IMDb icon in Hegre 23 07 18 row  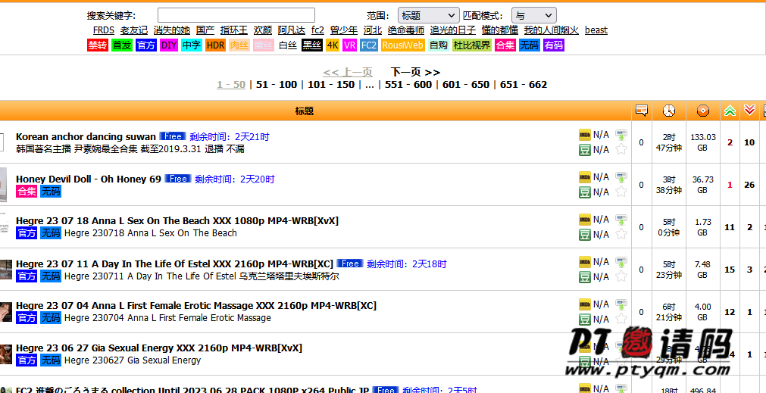click(x=585, y=219)
